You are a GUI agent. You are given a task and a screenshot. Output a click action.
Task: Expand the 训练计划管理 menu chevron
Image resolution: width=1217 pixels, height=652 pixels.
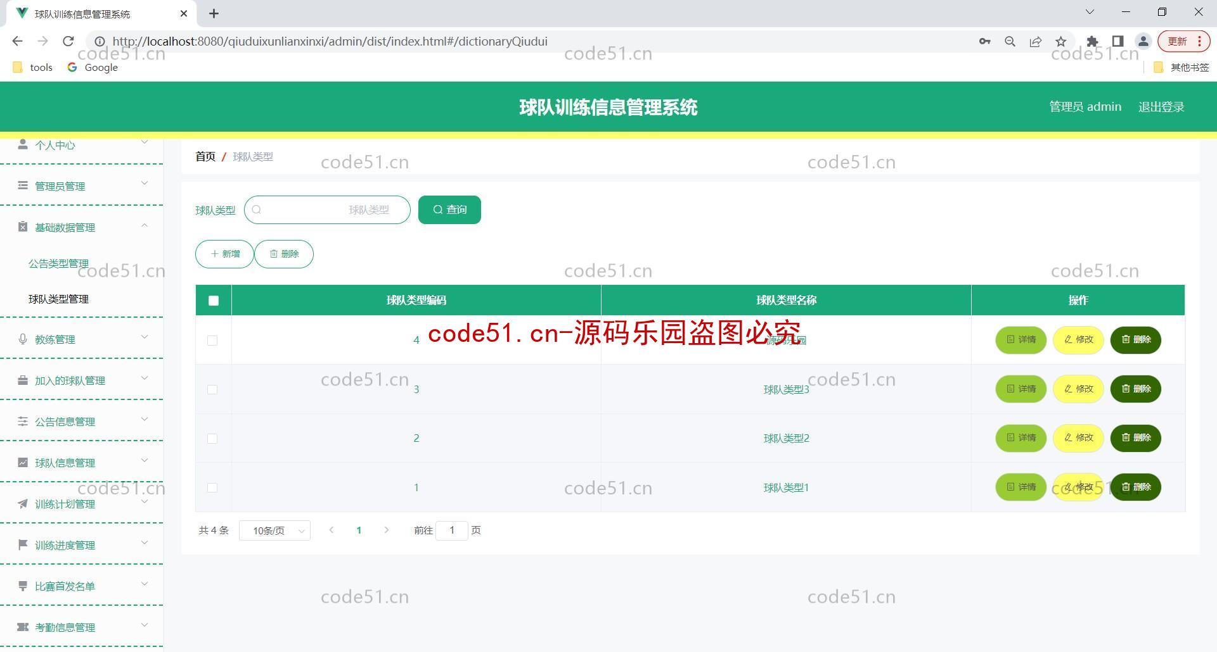click(145, 501)
